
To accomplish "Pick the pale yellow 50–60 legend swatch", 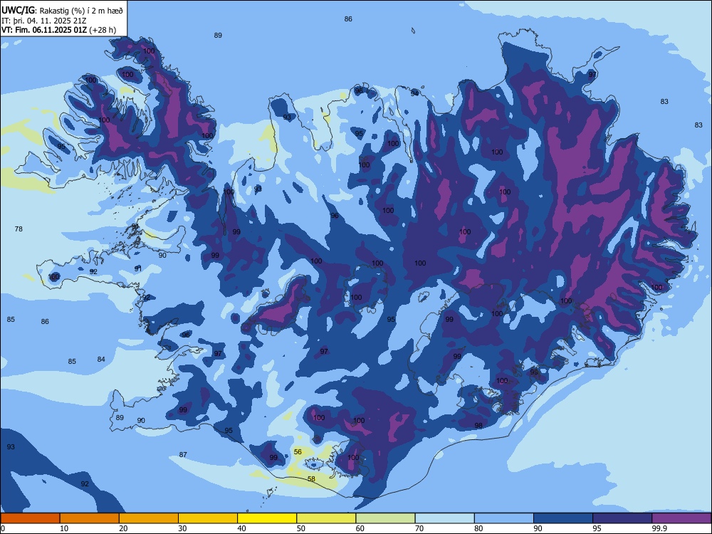I will [x=326, y=518].
